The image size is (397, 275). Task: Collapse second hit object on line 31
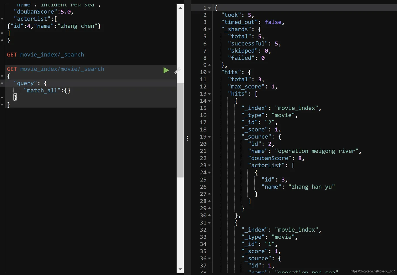pos(210,223)
